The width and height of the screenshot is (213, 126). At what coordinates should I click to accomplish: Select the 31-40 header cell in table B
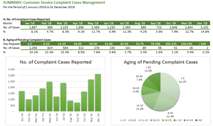pos(109,44)
